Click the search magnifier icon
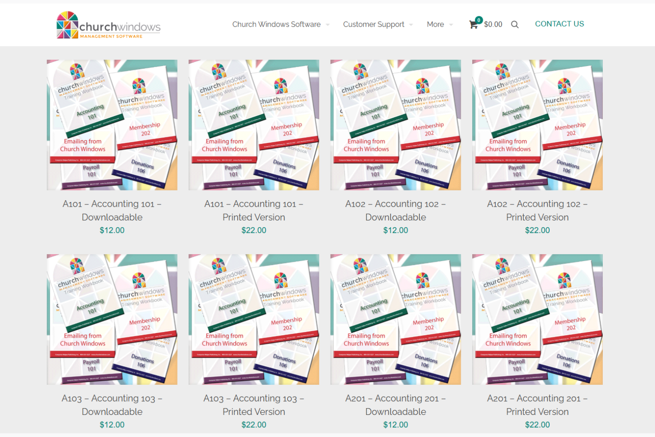655x437 pixels. [515, 24]
